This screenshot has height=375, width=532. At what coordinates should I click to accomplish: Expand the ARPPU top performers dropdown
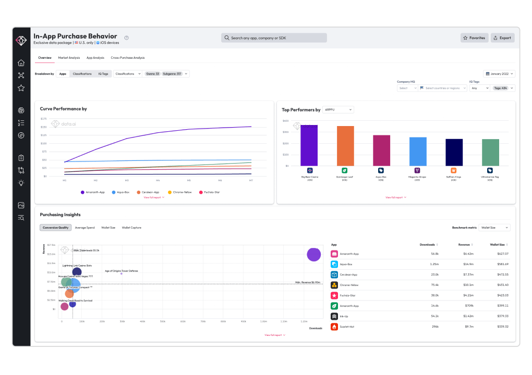tap(338, 110)
